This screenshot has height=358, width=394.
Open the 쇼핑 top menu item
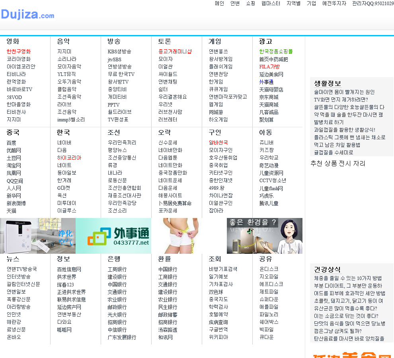(x=250, y=3)
